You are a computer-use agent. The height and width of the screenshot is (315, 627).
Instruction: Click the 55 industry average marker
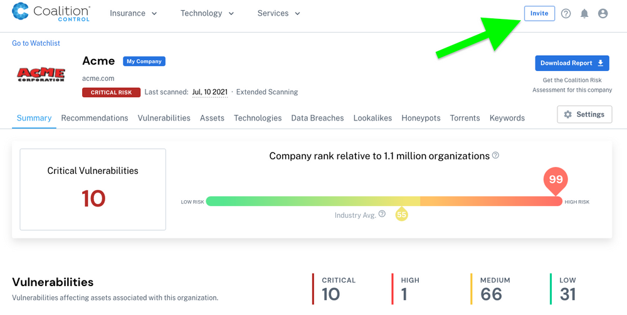coord(401,214)
